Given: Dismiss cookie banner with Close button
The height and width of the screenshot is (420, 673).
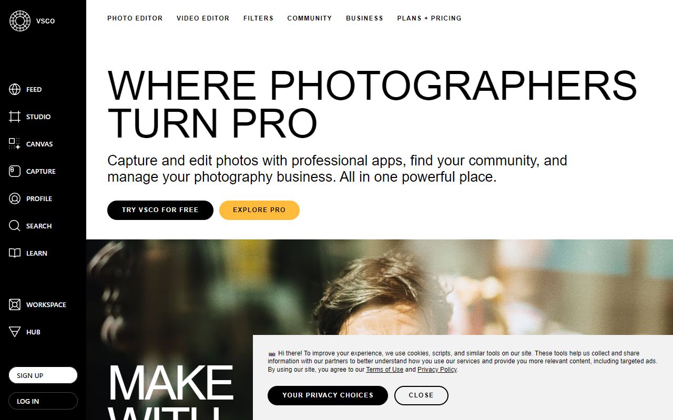Looking at the screenshot, I should 421,395.
